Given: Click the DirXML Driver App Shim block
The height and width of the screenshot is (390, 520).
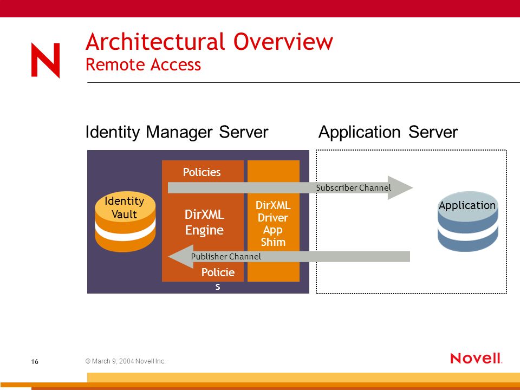Looking at the screenshot, I should pos(274,221).
